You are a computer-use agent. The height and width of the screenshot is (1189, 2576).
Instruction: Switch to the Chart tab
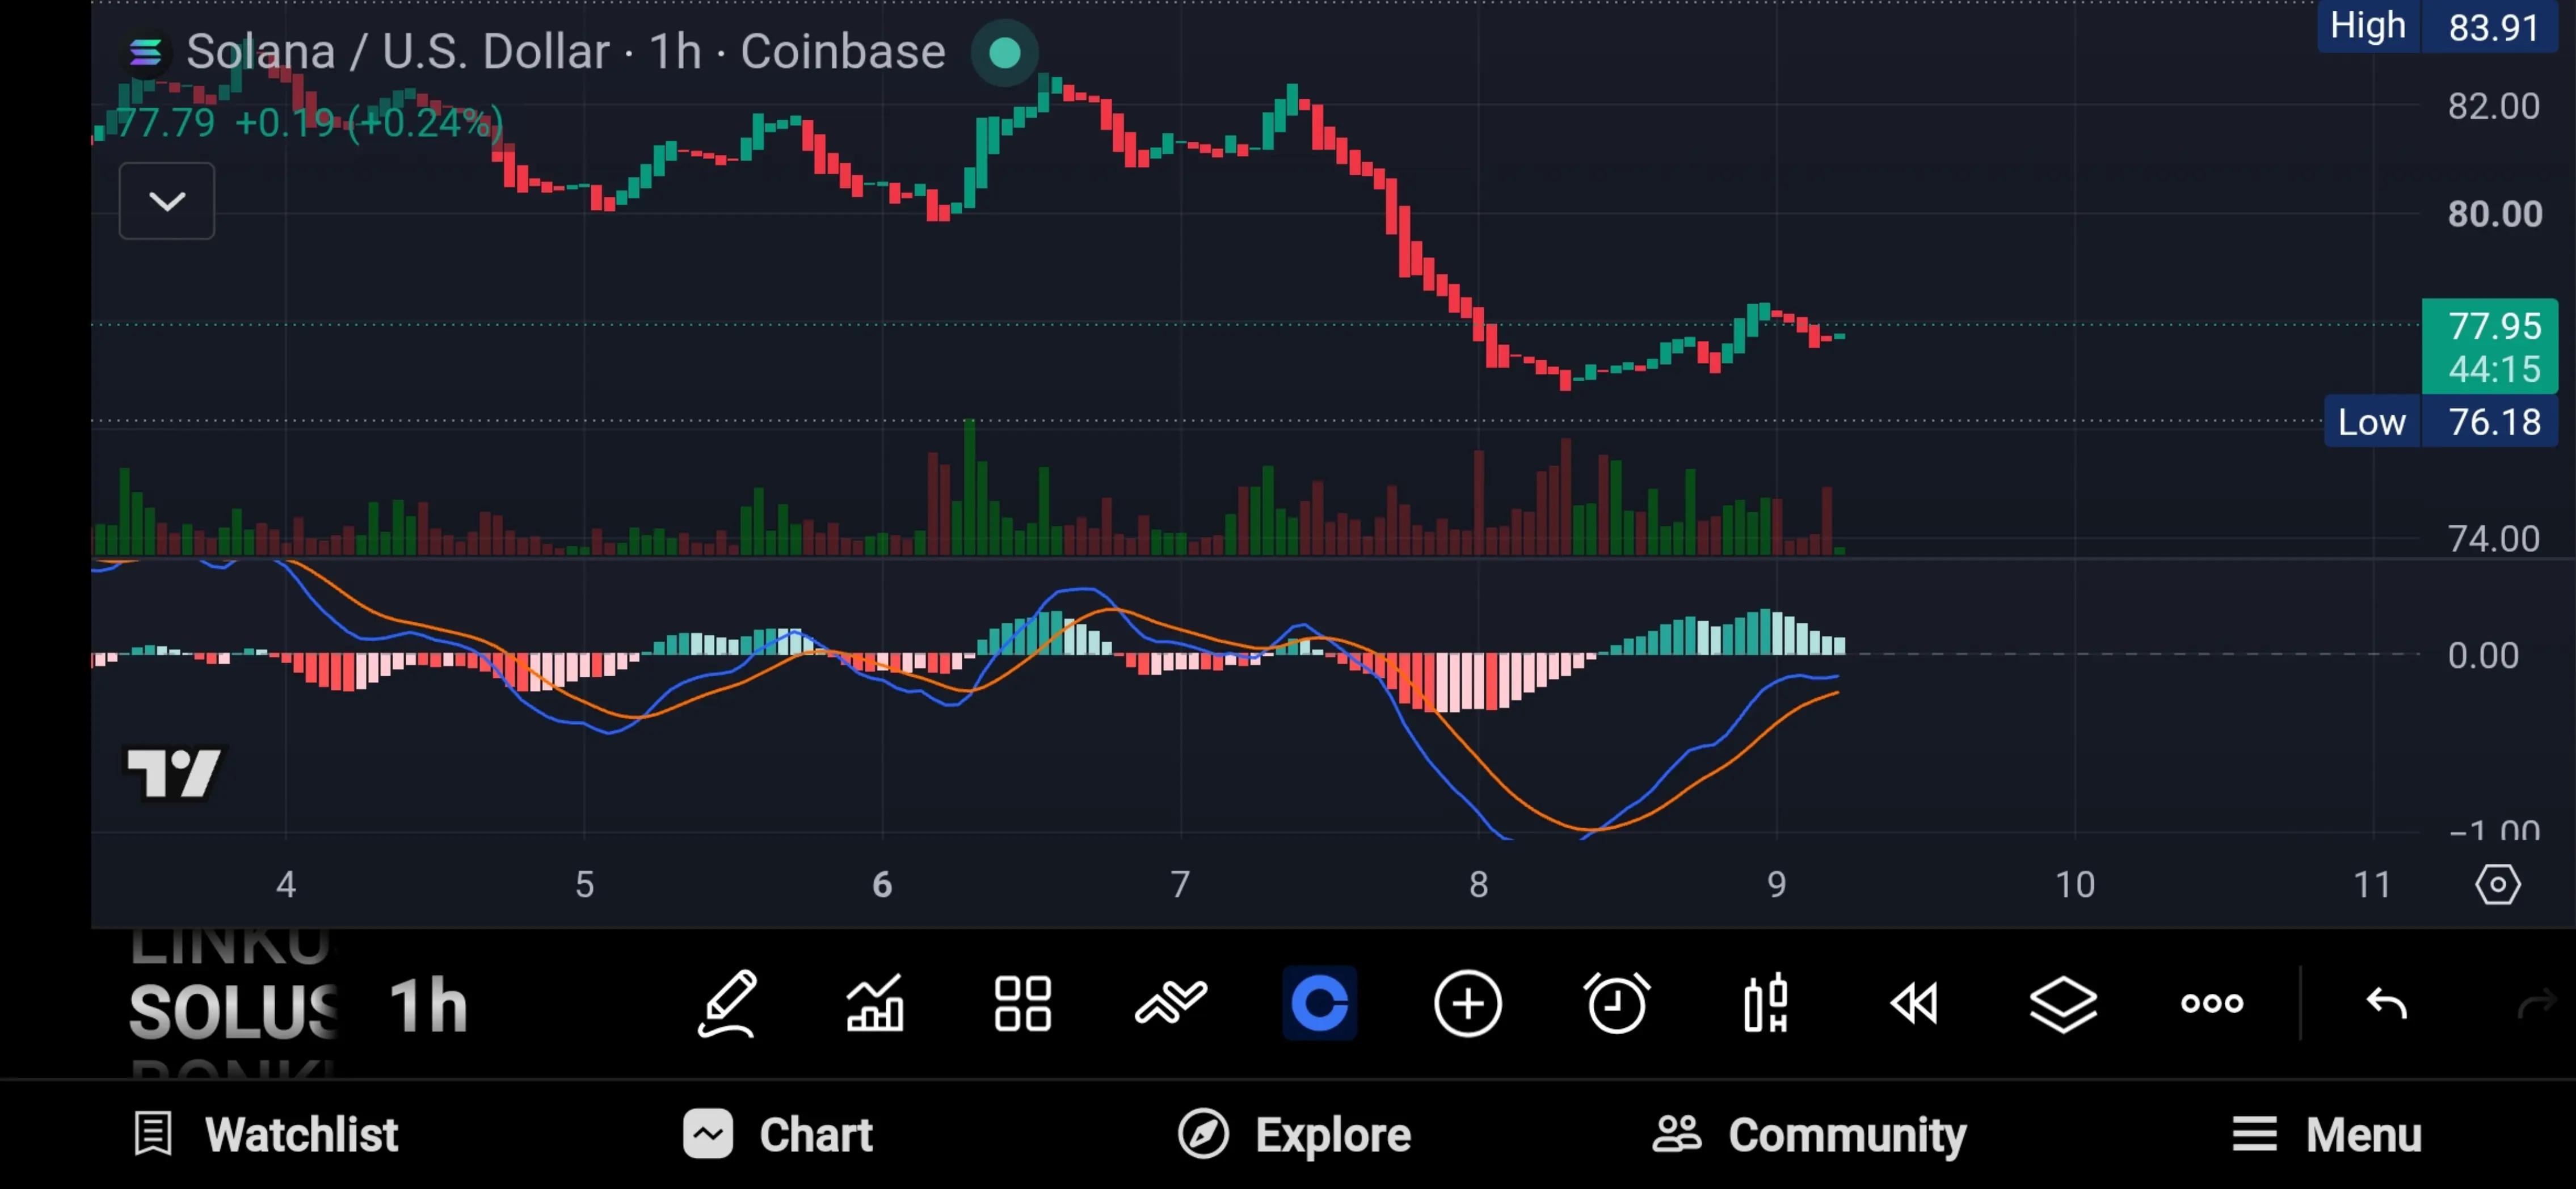[x=777, y=1134]
